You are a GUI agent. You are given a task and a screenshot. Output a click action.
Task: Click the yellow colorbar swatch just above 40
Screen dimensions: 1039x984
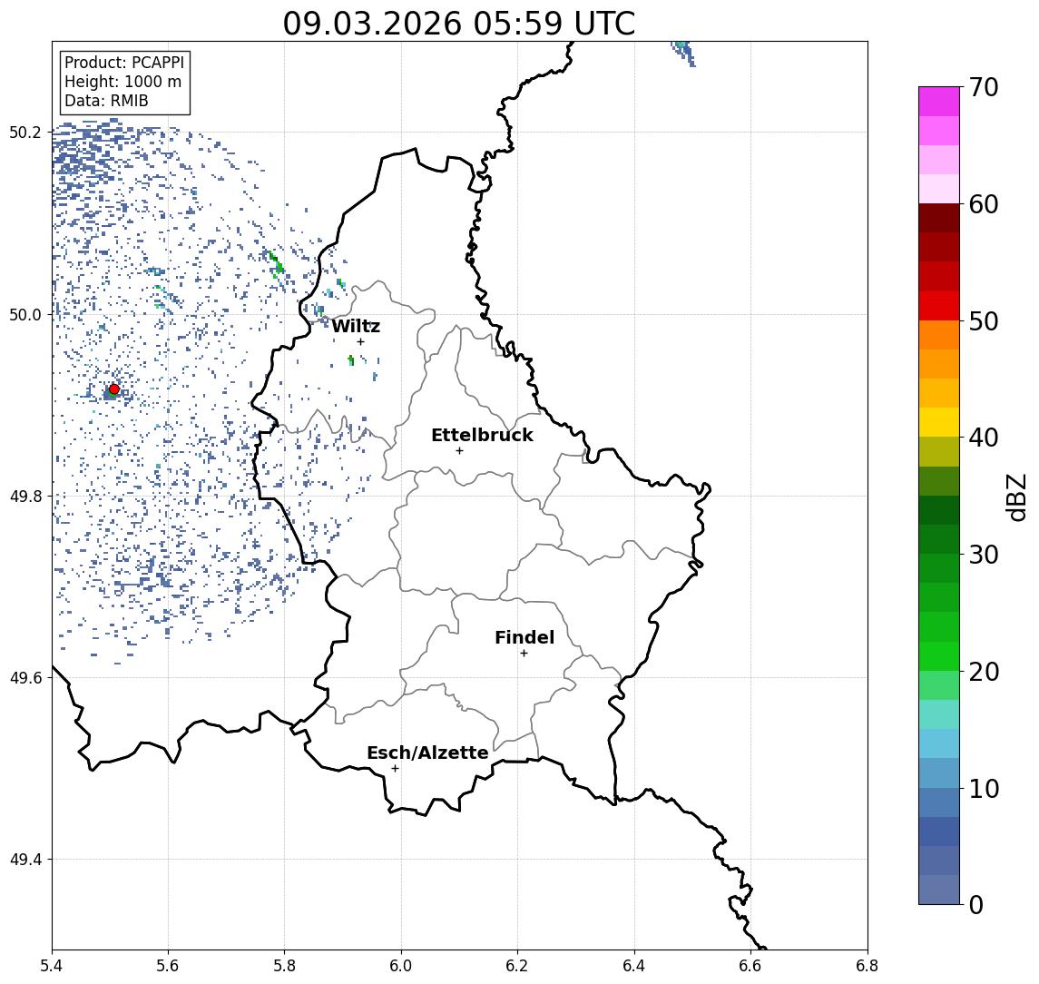939,422
